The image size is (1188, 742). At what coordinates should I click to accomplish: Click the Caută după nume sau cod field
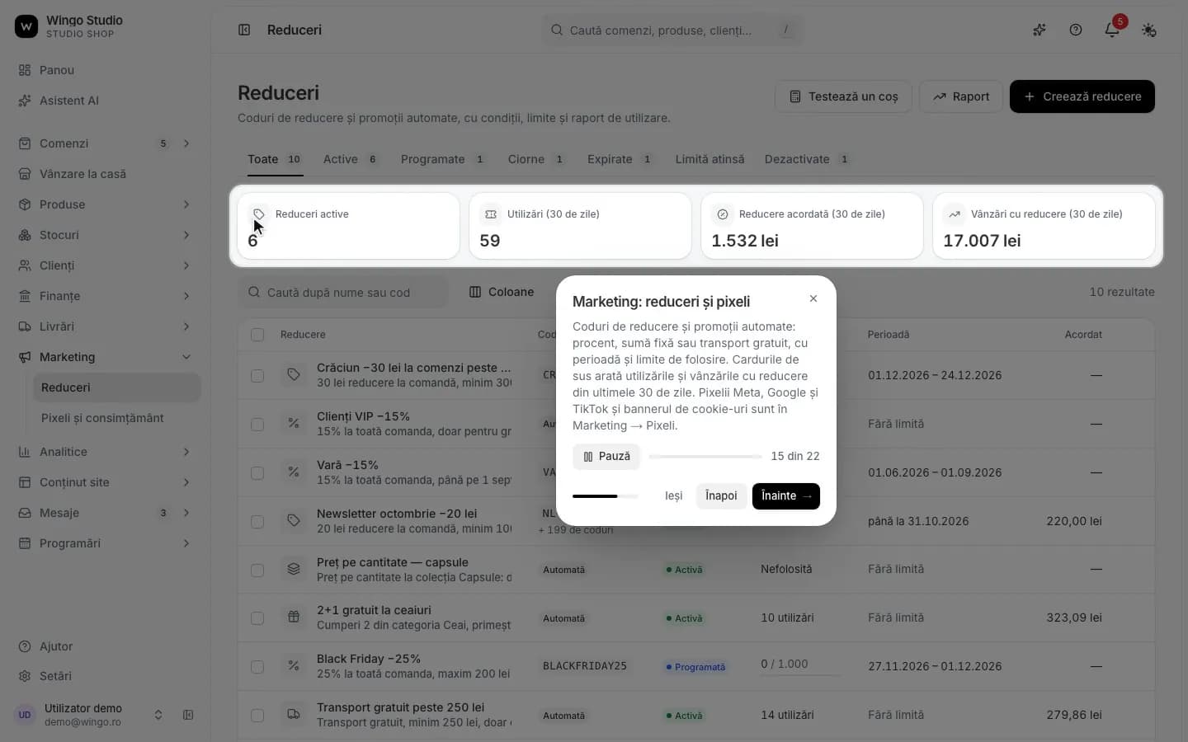click(x=343, y=293)
